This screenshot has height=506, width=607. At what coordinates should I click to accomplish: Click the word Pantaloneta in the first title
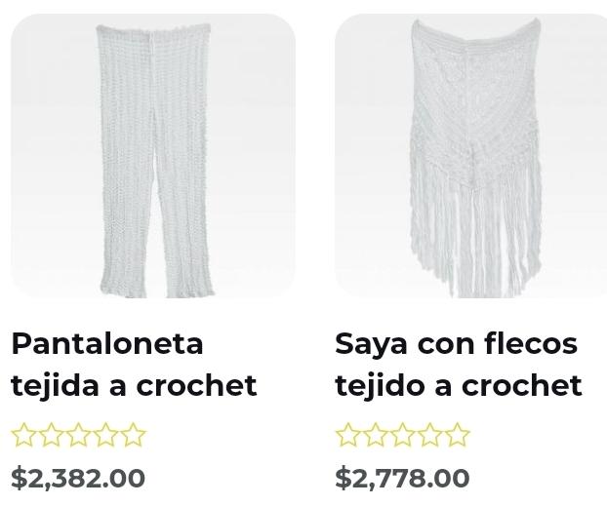click(x=107, y=343)
